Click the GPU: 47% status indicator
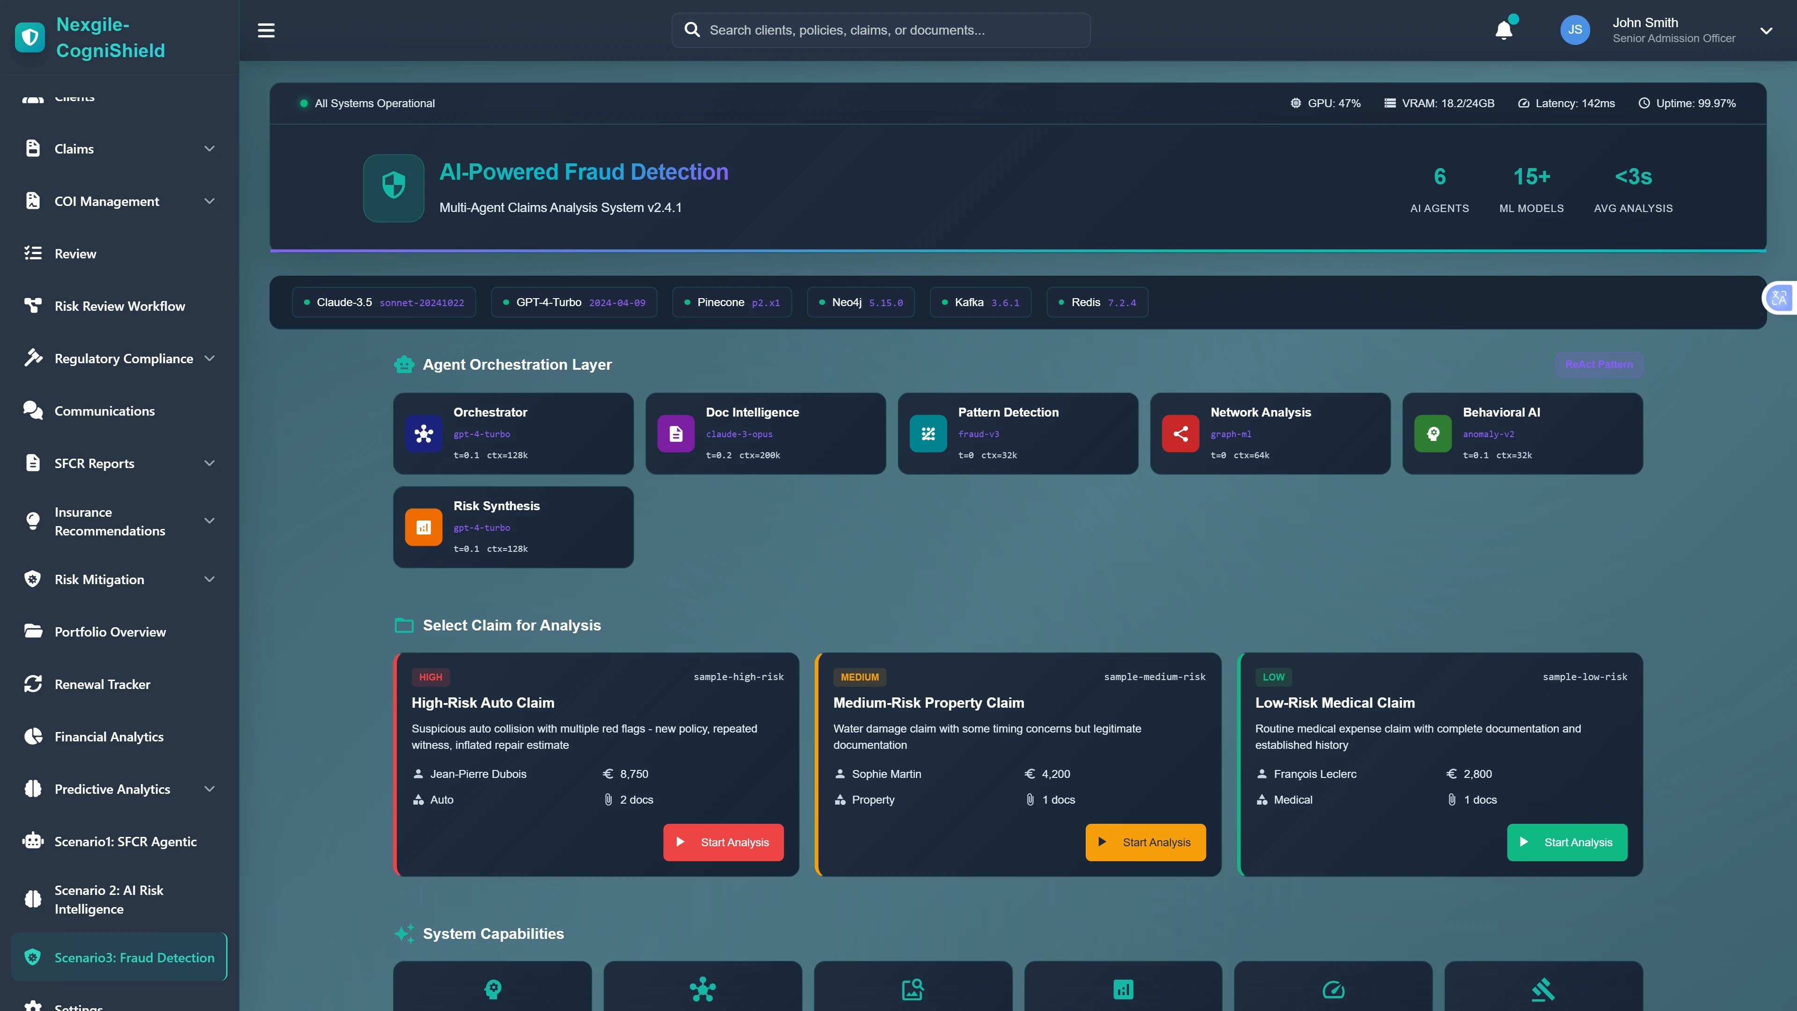The height and width of the screenshot is (1011, 1797). tap(1325, 103)
